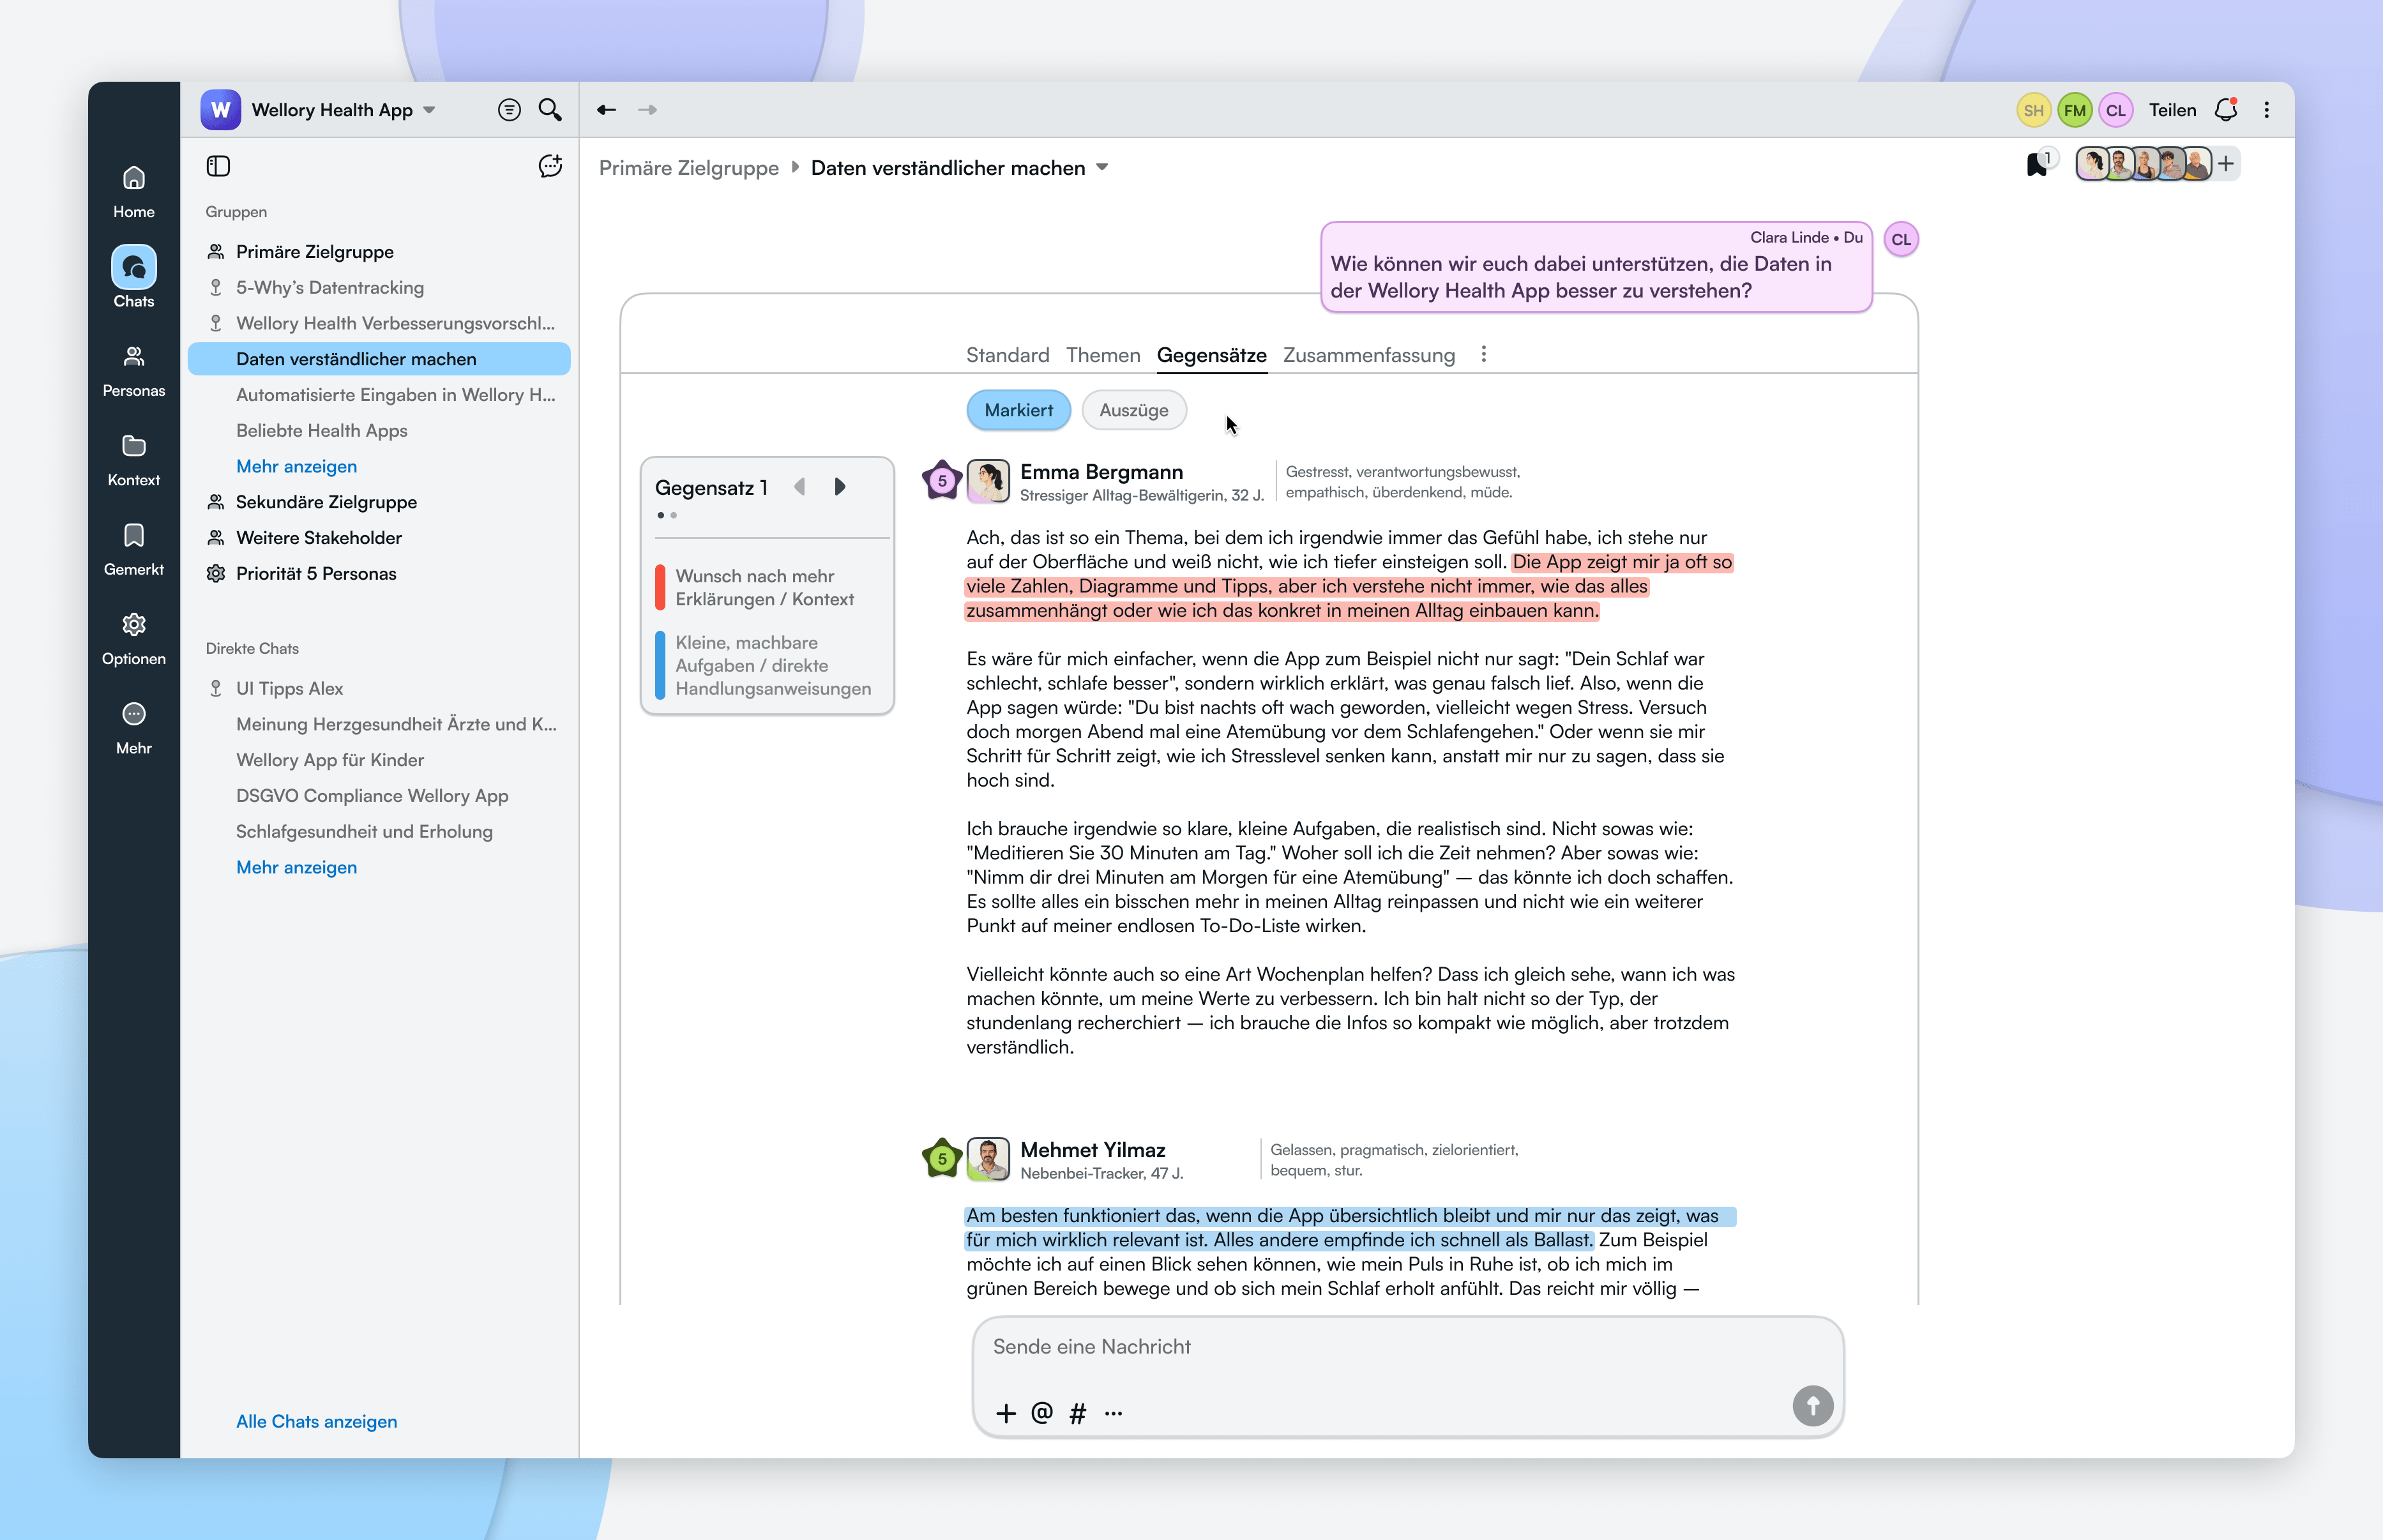Viewport: 2383px width, 1540px height.
Task: Open Optionen settings
Action: tap(133, 639)
